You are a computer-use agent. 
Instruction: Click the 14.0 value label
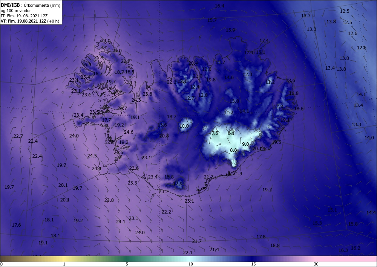pos(369,138)
